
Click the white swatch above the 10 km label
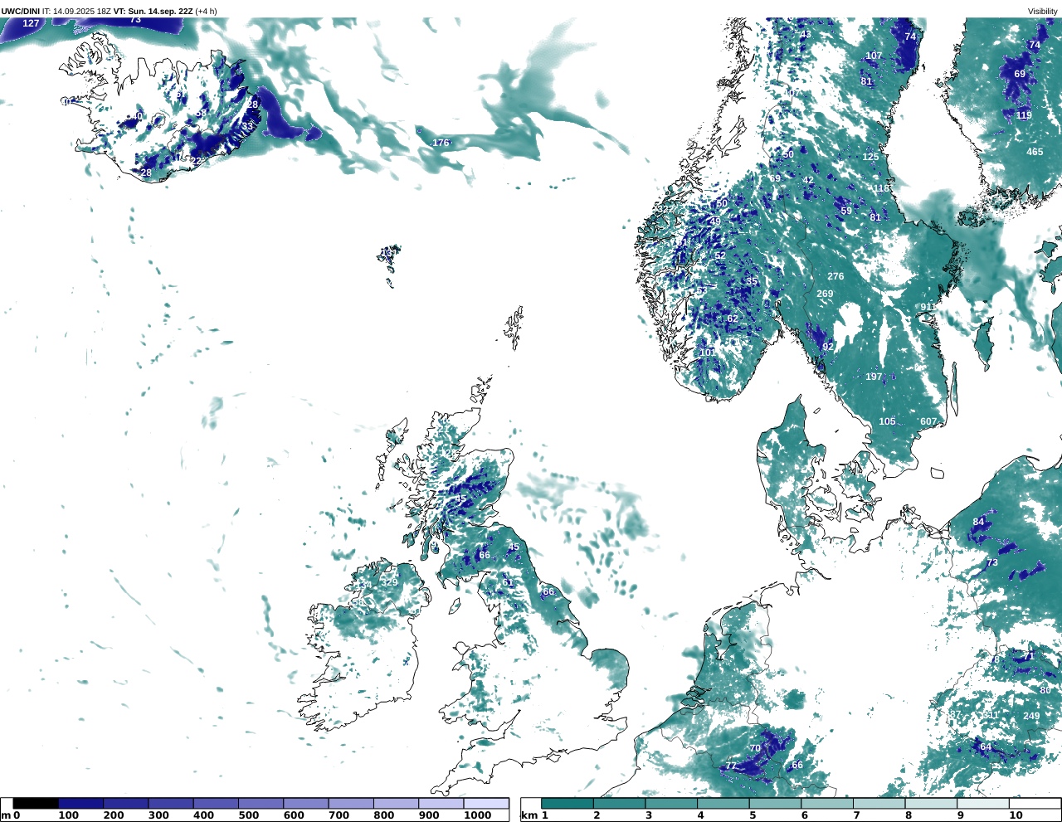1034,803
